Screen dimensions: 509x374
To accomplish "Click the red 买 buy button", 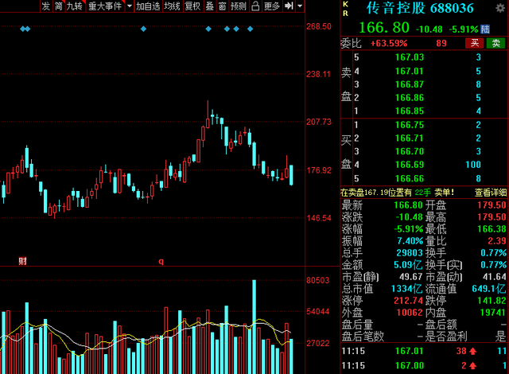I will pyautogui.click(x=475, y=43).
